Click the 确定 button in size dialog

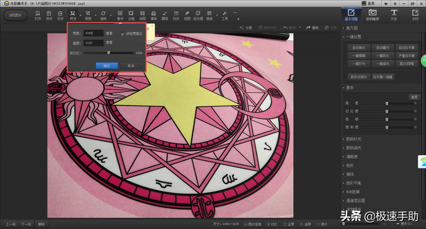(107, 66)
